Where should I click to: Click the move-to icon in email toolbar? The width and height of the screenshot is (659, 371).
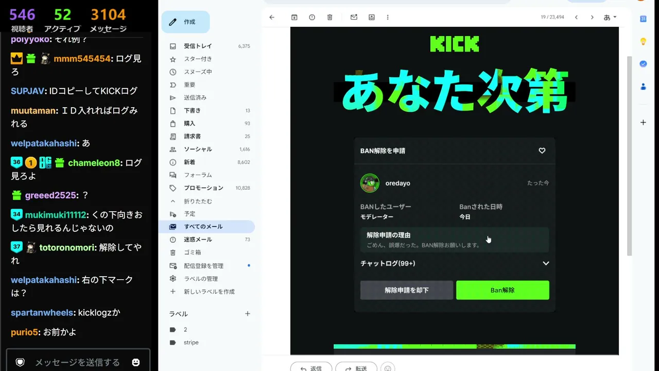(372, 17)
